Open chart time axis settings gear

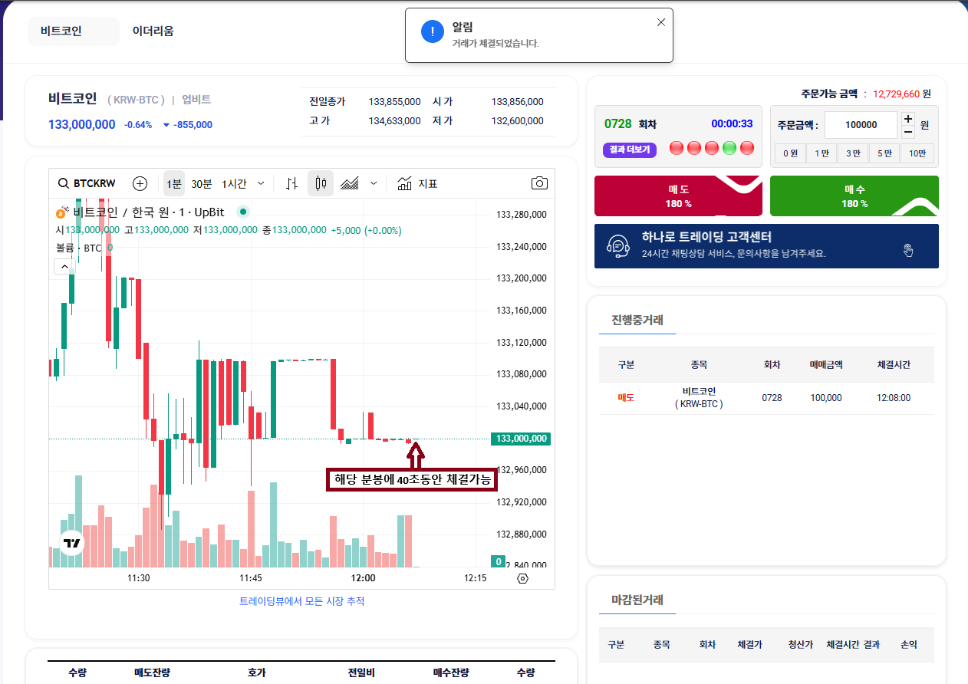click(523, 578)
